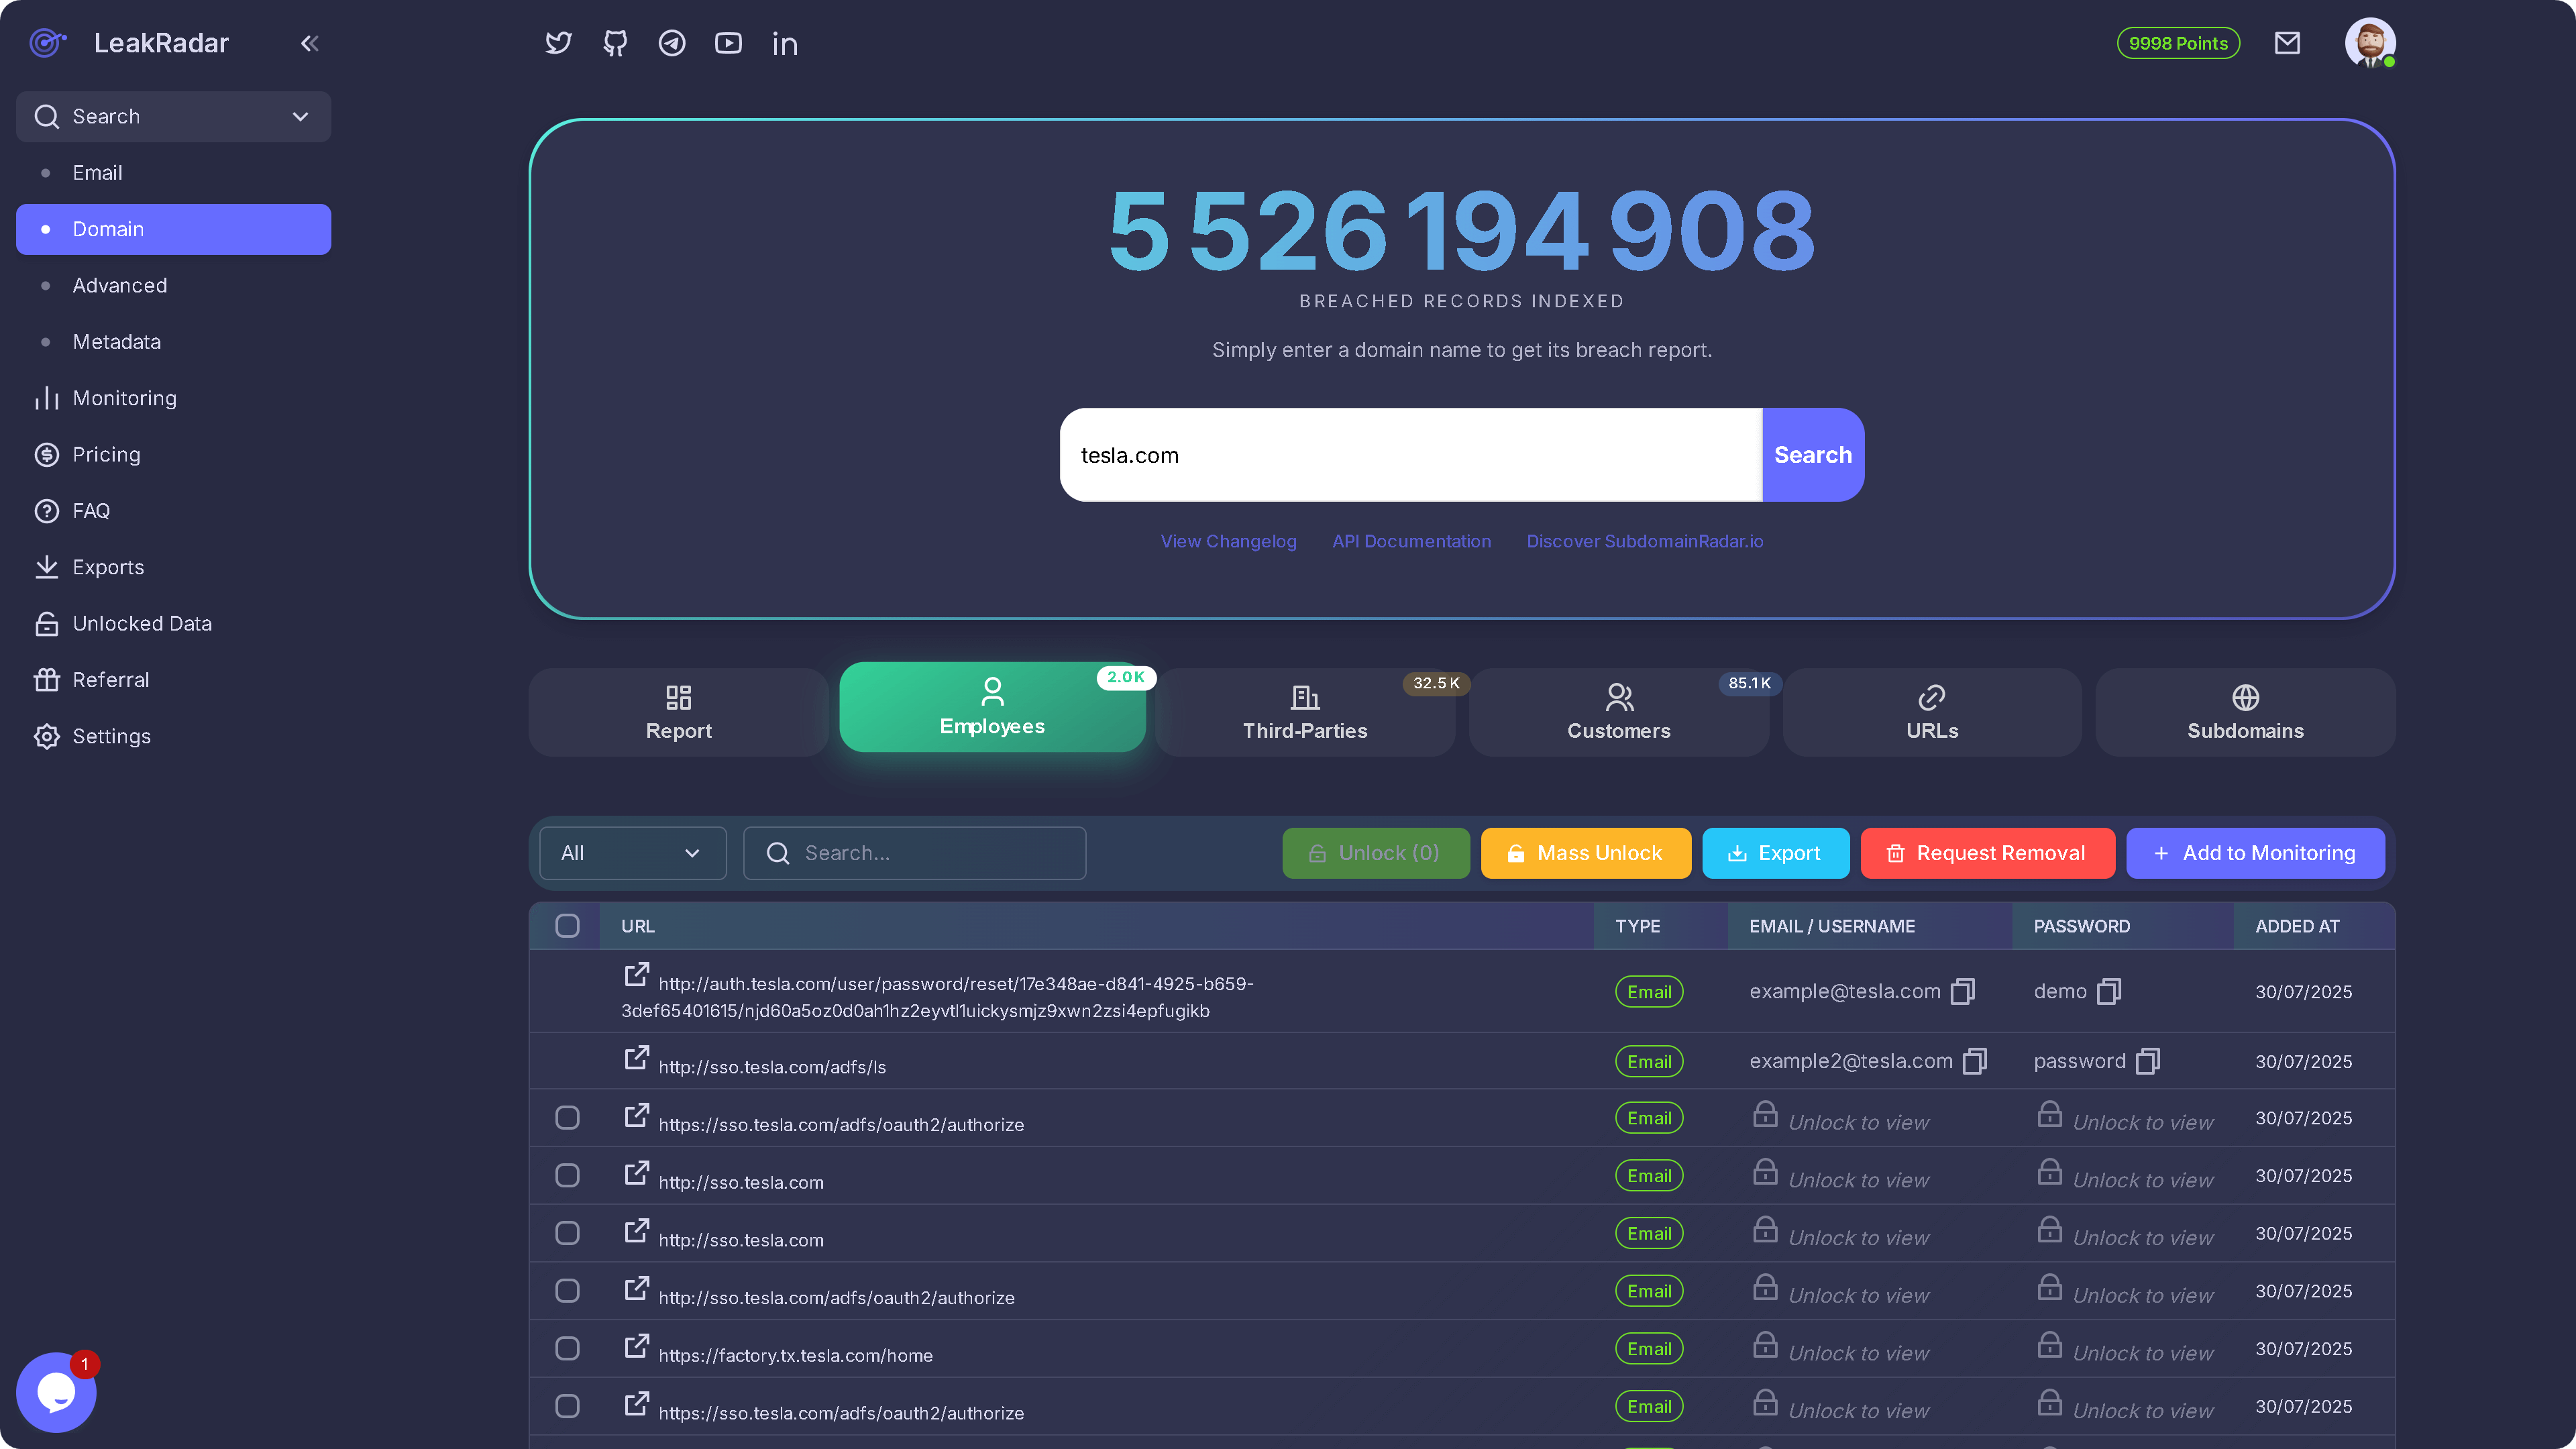Open the API Documentation link
This screenshot has height=1449, width=2576.
coord(1411,541)
